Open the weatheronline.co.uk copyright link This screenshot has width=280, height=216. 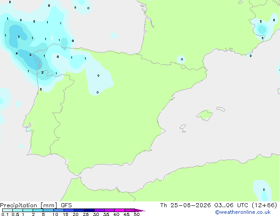click(243, 212)
